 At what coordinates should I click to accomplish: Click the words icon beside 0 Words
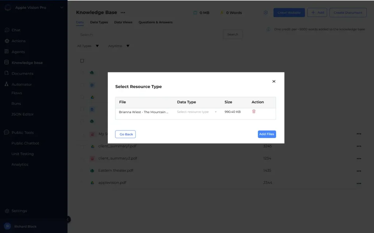222,13
